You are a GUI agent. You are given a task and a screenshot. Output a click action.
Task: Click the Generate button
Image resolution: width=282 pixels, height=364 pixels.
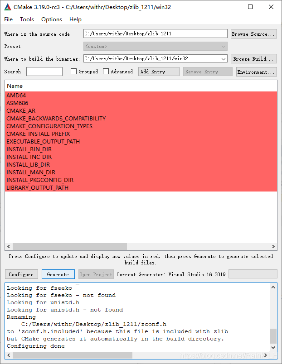point(58,274)
